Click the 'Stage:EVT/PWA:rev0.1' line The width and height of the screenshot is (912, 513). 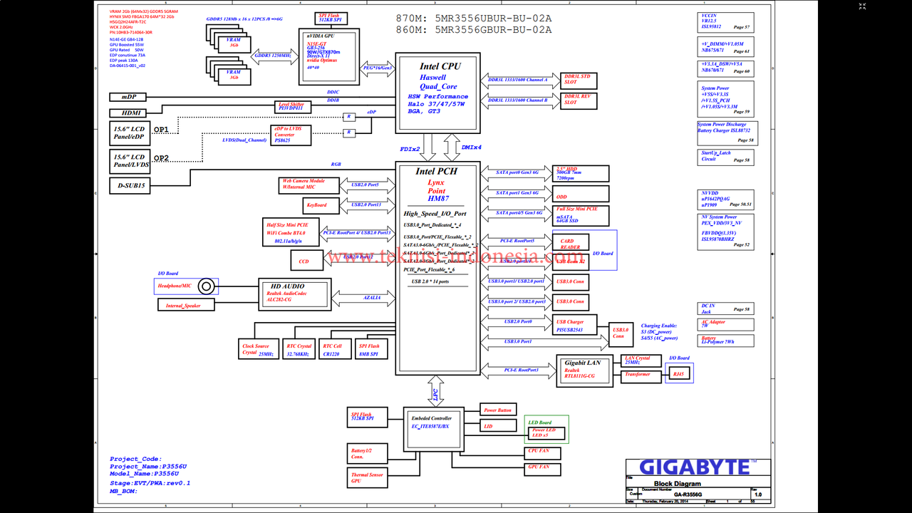coord(150,483)
